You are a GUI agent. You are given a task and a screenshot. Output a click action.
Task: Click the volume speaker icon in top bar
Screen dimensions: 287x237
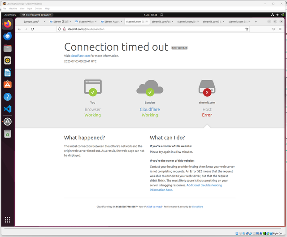(278, 15)
